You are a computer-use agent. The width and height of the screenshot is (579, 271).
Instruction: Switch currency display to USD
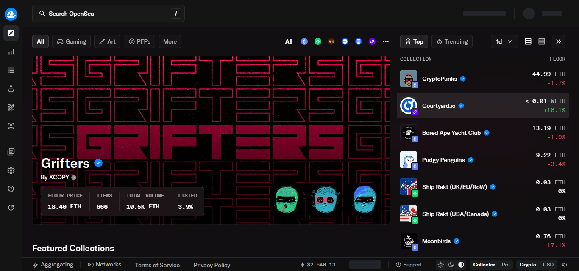548,265
